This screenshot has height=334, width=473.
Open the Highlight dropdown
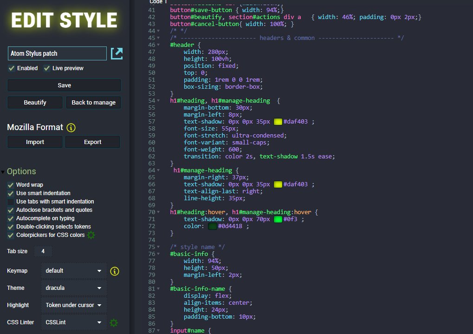click(73, 305)
